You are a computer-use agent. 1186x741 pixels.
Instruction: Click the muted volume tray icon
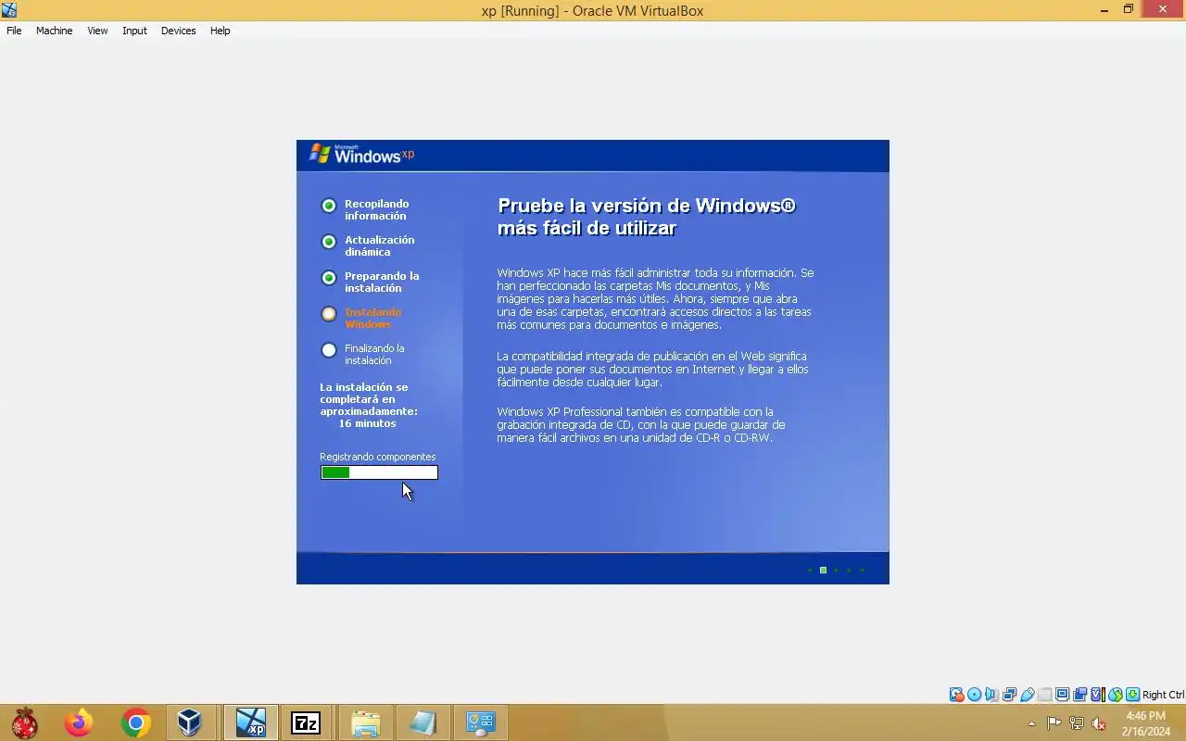(x=1099, y=723)
